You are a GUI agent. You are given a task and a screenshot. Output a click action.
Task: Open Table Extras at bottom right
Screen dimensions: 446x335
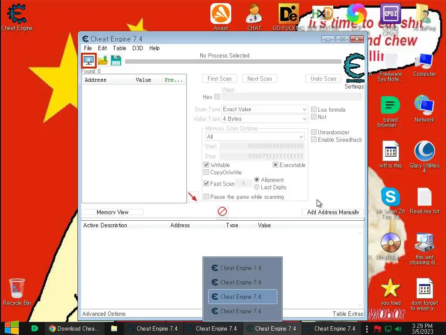pyautogui.click(x=348, y=314)
